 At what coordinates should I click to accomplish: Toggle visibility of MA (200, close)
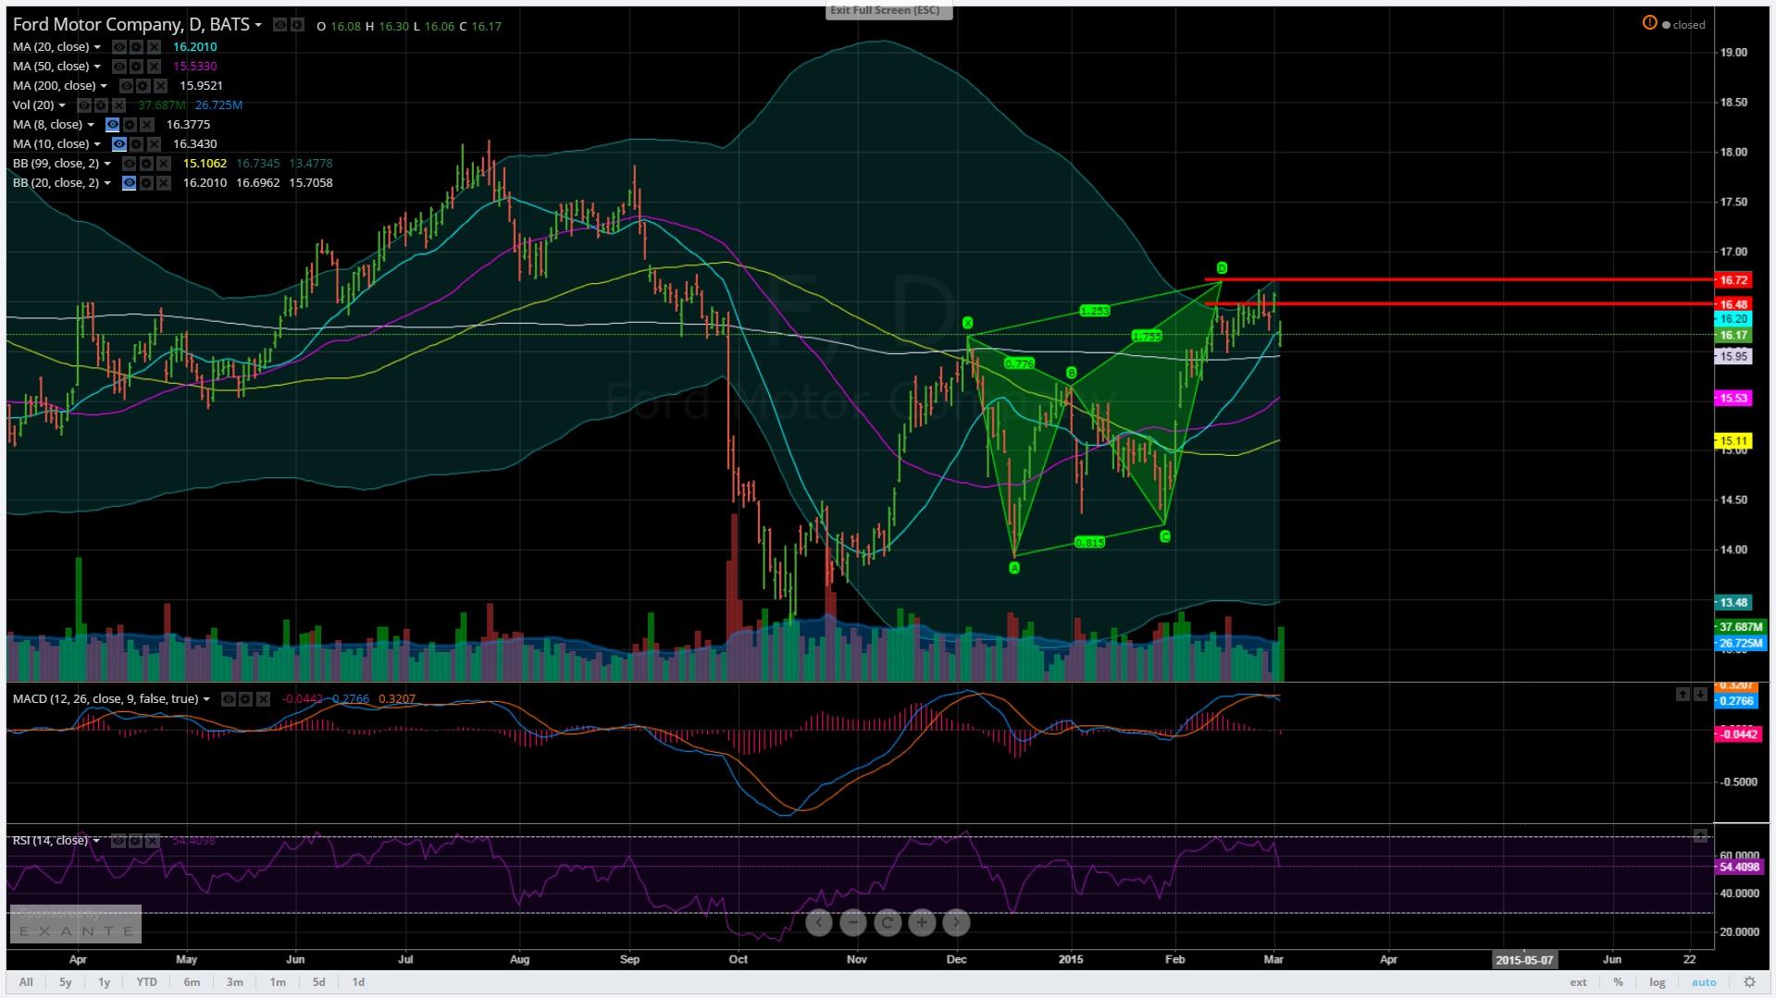126,86
